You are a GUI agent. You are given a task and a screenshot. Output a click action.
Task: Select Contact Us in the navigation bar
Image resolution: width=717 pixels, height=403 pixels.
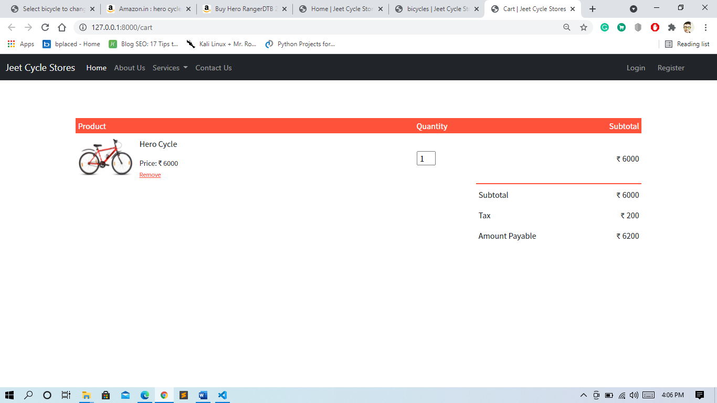tap(213, 68)
